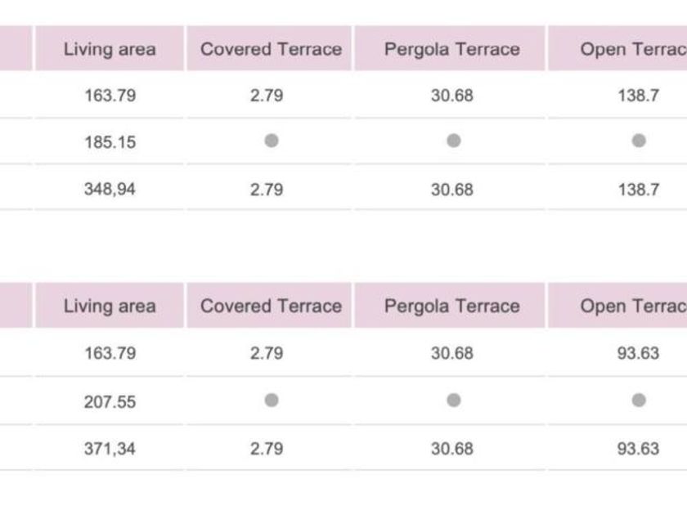This screenshot has height=515, width=687.
Task: Select the 348,94 total living area cell
Action: pyautogui.click(x=110, y=190)
